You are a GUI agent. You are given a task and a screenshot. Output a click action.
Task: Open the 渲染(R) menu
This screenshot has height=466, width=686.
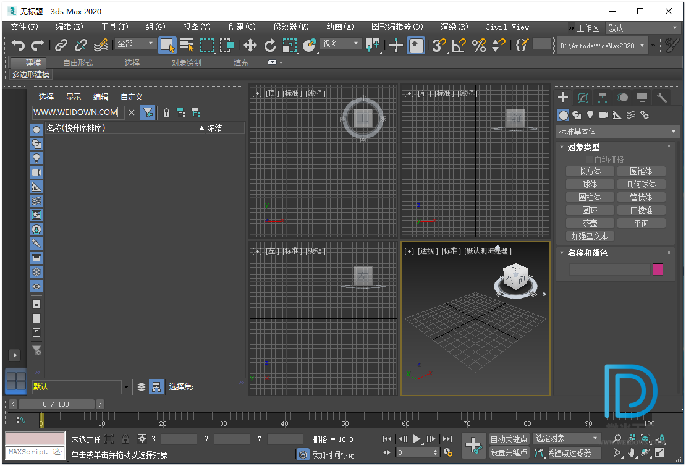tap(454, 27)
